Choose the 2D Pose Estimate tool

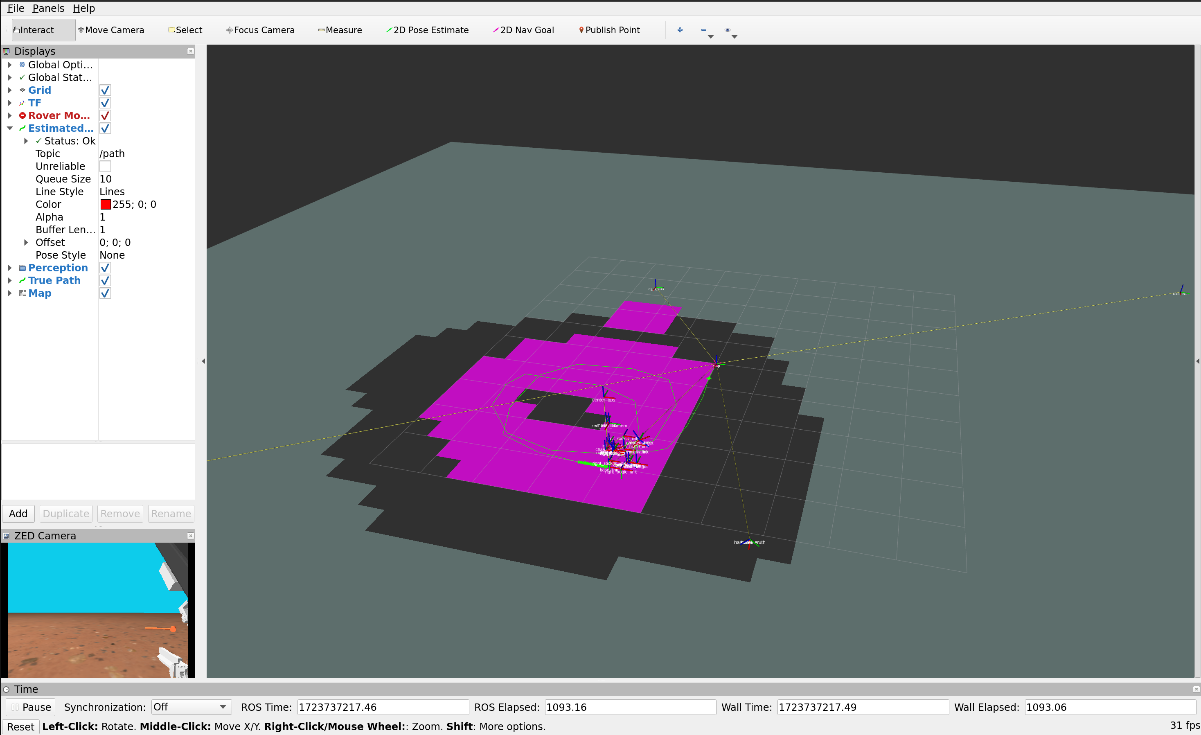click(x=427, y=30)
